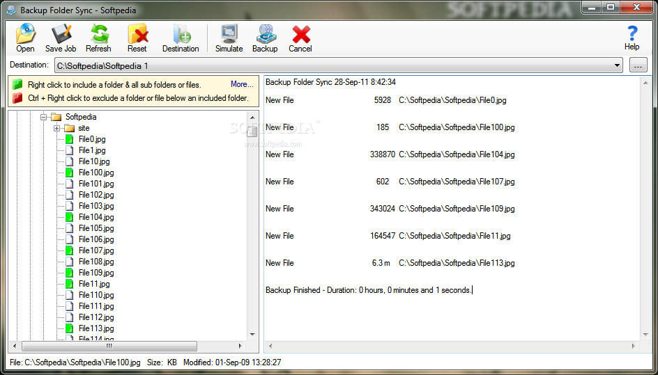Click the 6.3 m size in log

(381, 263)
